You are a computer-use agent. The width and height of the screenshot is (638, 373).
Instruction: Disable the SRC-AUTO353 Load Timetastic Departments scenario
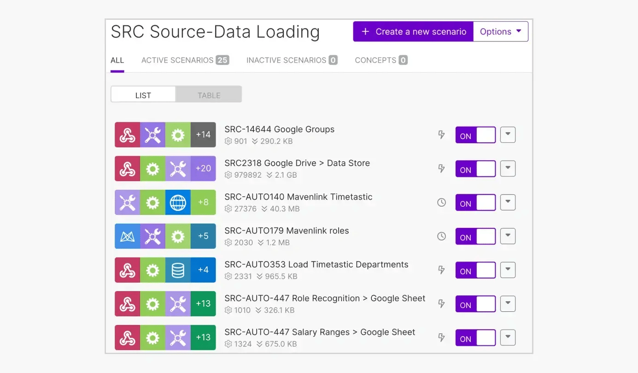click(x=475, y=270)
